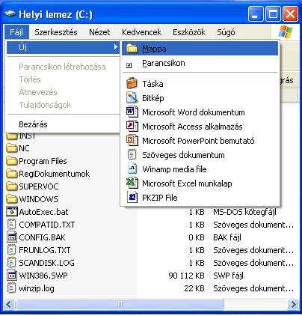The width and height of the screenshot is (302, 316).
Task: Open the Súgó menu
Action: (x=226, y=32)
